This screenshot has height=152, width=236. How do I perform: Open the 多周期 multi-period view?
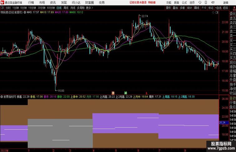click(81, 8)
